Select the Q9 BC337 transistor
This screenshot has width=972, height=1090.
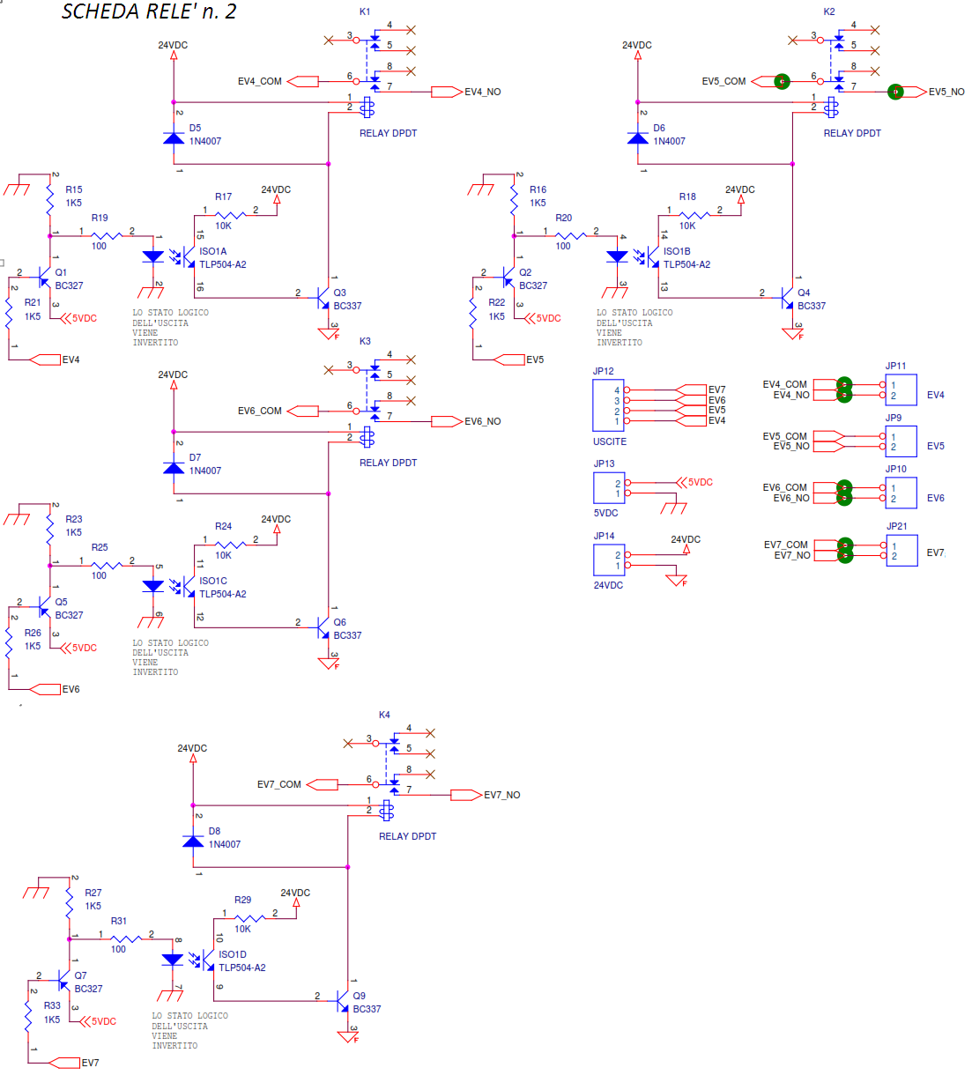click(x=343, y=1002)
